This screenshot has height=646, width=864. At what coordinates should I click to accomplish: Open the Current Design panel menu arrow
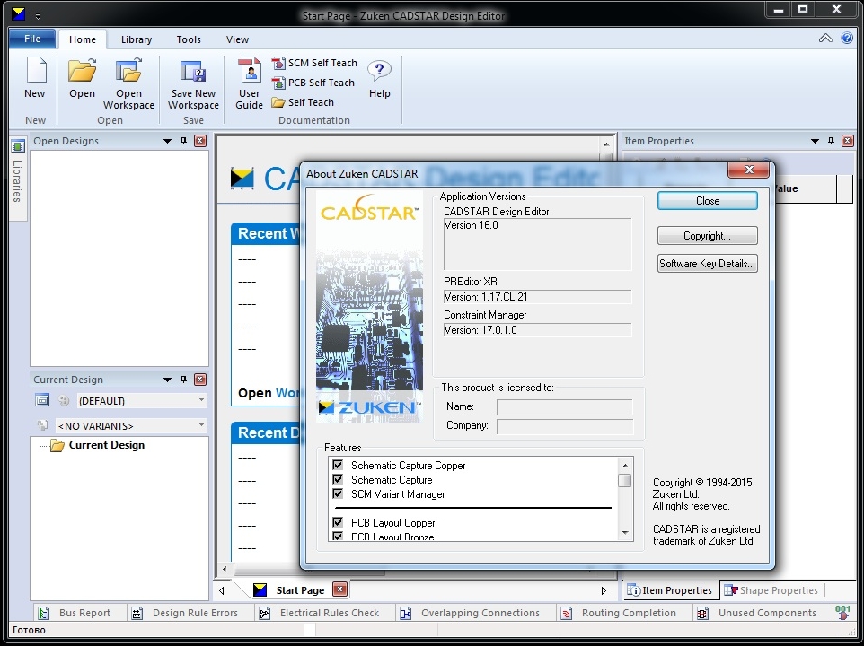pos(168,380)
